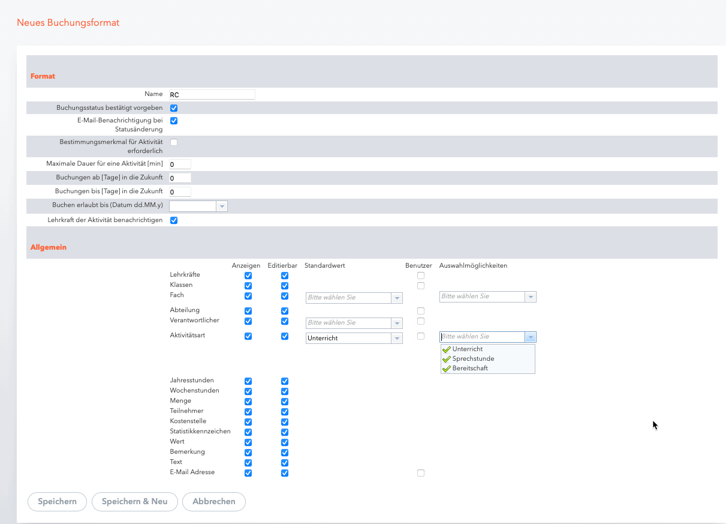
Task: Click the Neues Buchungsformat heading
Action: 68,23
